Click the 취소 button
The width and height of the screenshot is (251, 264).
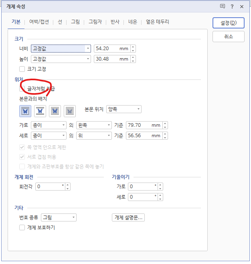229,37
